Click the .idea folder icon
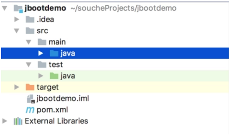Viewport: 229px width, 137px height. [30, 19]
